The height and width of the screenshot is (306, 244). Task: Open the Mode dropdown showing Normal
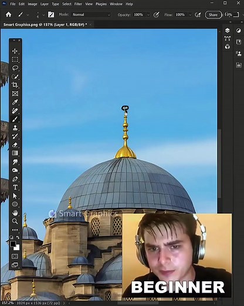pos(91,15)
